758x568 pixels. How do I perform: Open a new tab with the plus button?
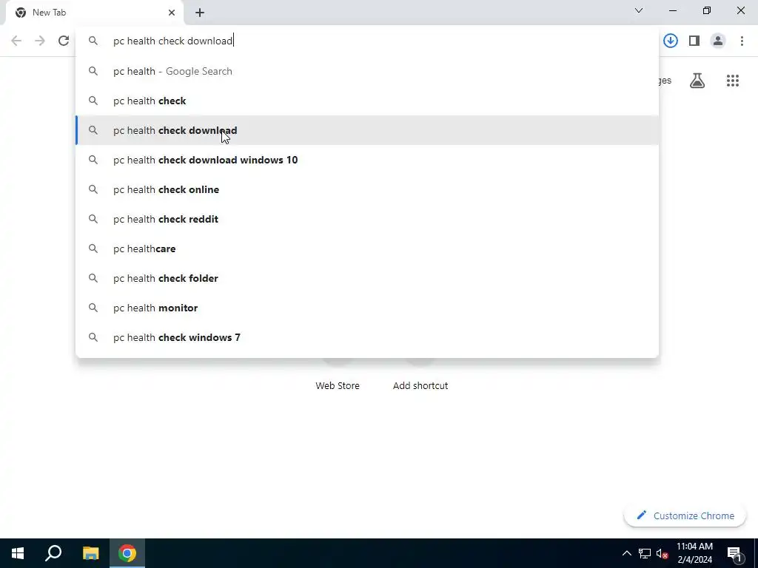click(200, 13)
